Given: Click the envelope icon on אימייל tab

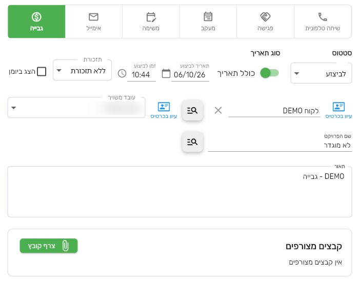Looking at the screenshot, I should tap(94, 17).
